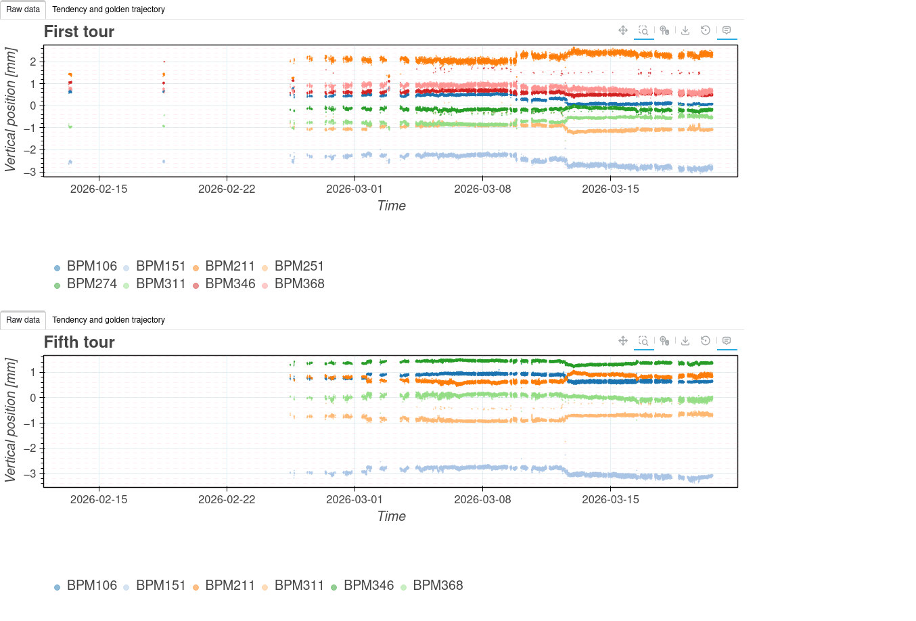
Task: Click BPM211 orange swatch in Fifth tour legend
Action: click(196, 587)
